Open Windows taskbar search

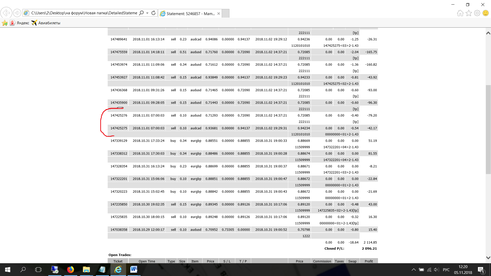[23, 270]
